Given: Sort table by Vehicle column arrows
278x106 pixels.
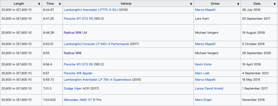Looking at the screenshot, I should [x=191, y=4].
